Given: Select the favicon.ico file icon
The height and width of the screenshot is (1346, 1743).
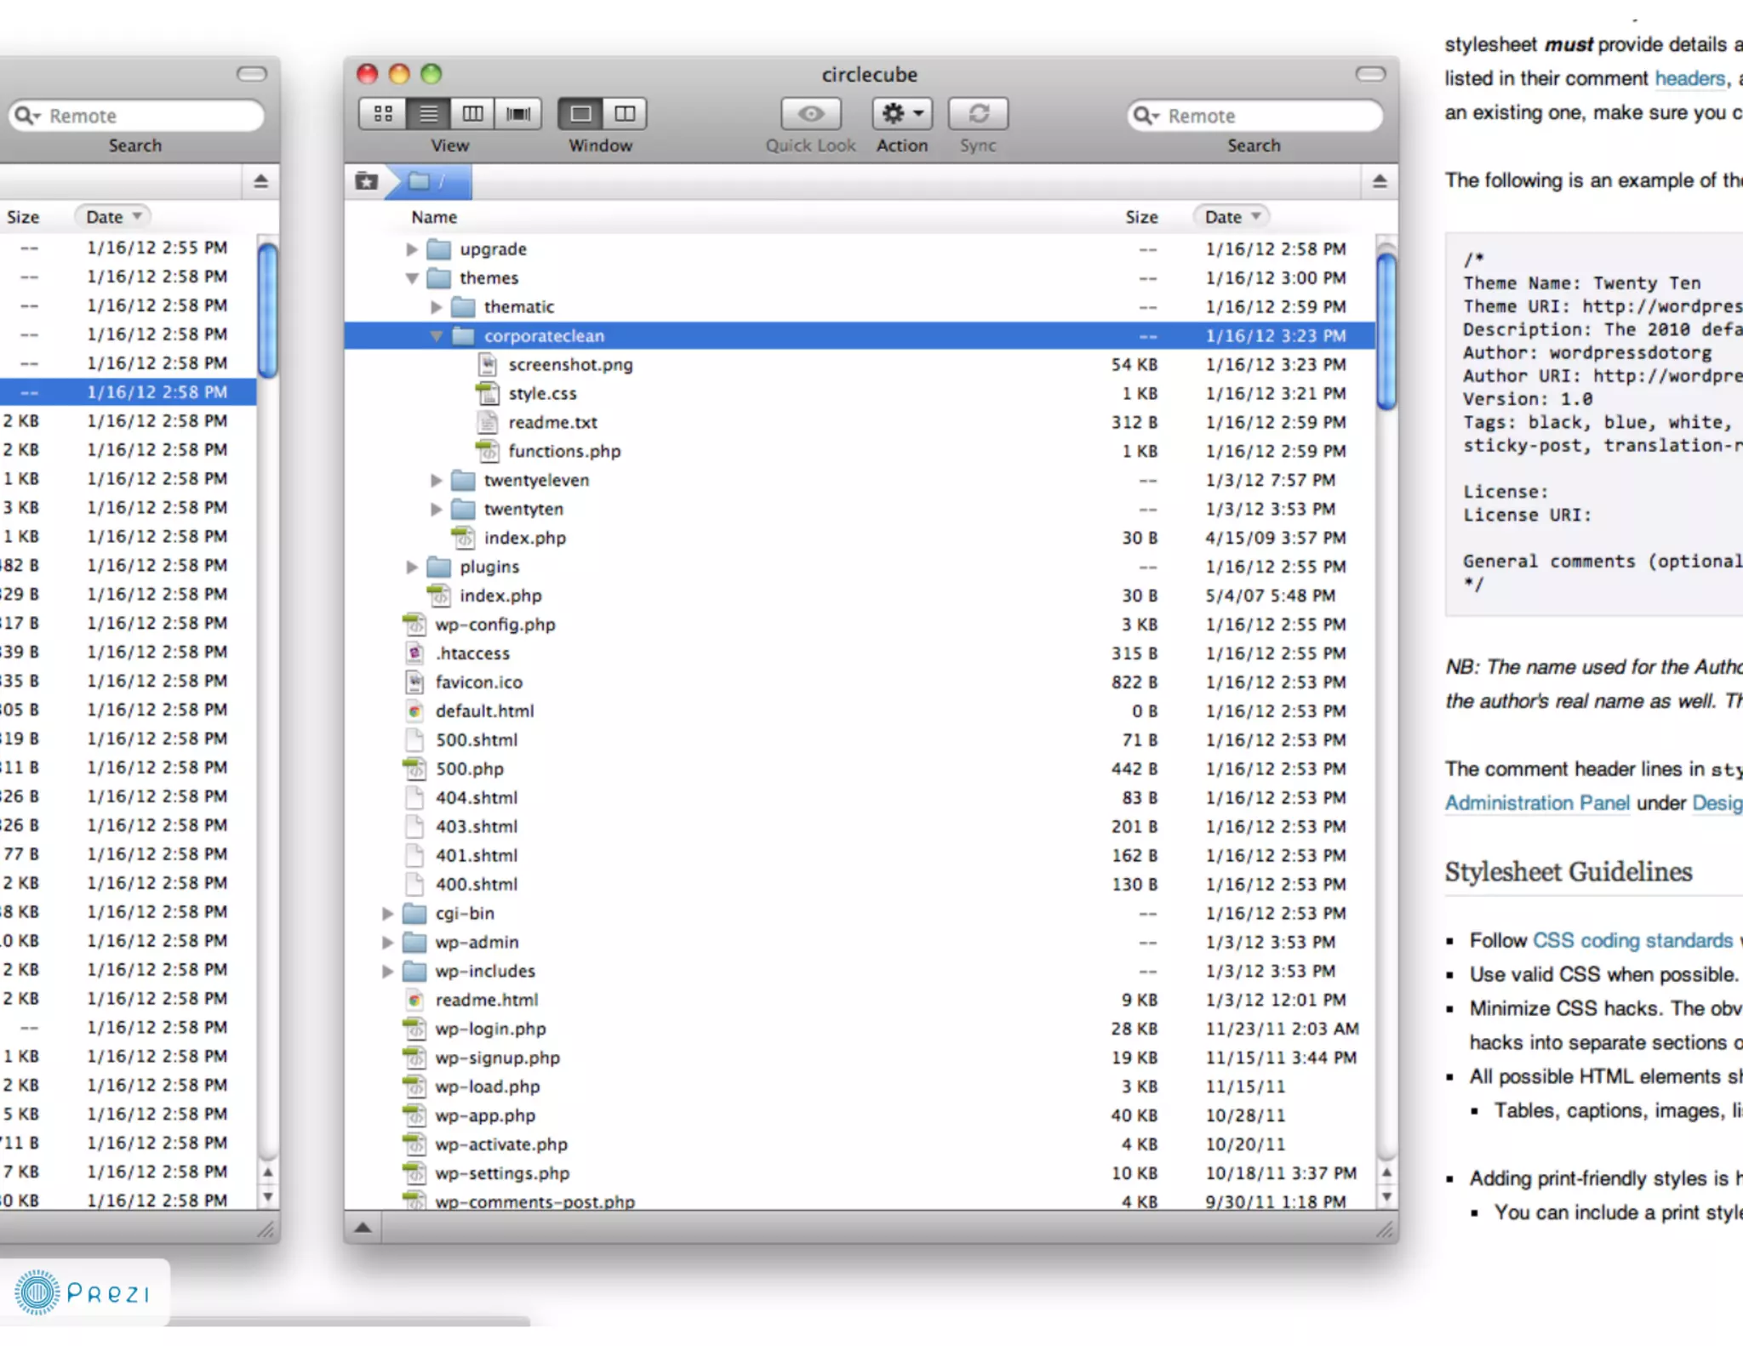Looking at the screenshot, I should (414, 682).
